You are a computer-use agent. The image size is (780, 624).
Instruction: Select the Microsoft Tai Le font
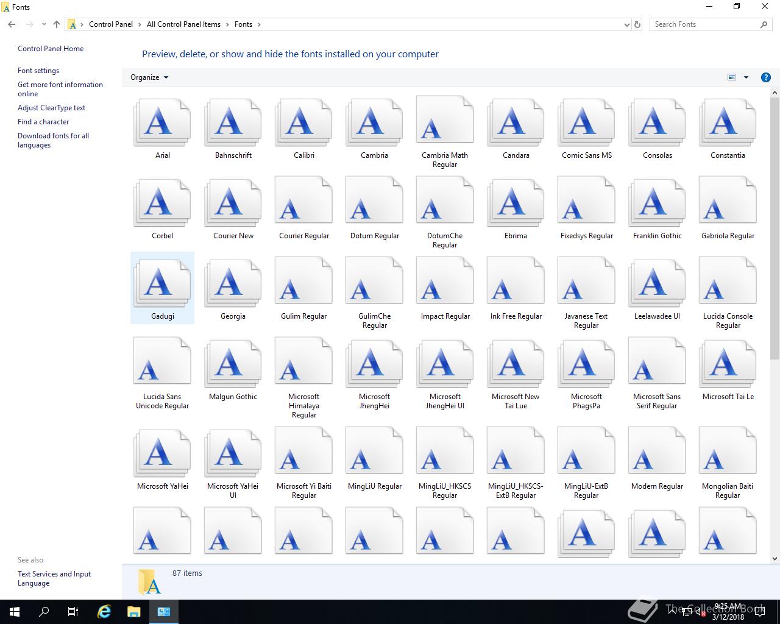click(x=728, y=365)
